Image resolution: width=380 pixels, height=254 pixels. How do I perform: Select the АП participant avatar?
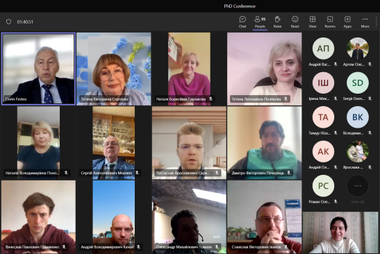323,49
